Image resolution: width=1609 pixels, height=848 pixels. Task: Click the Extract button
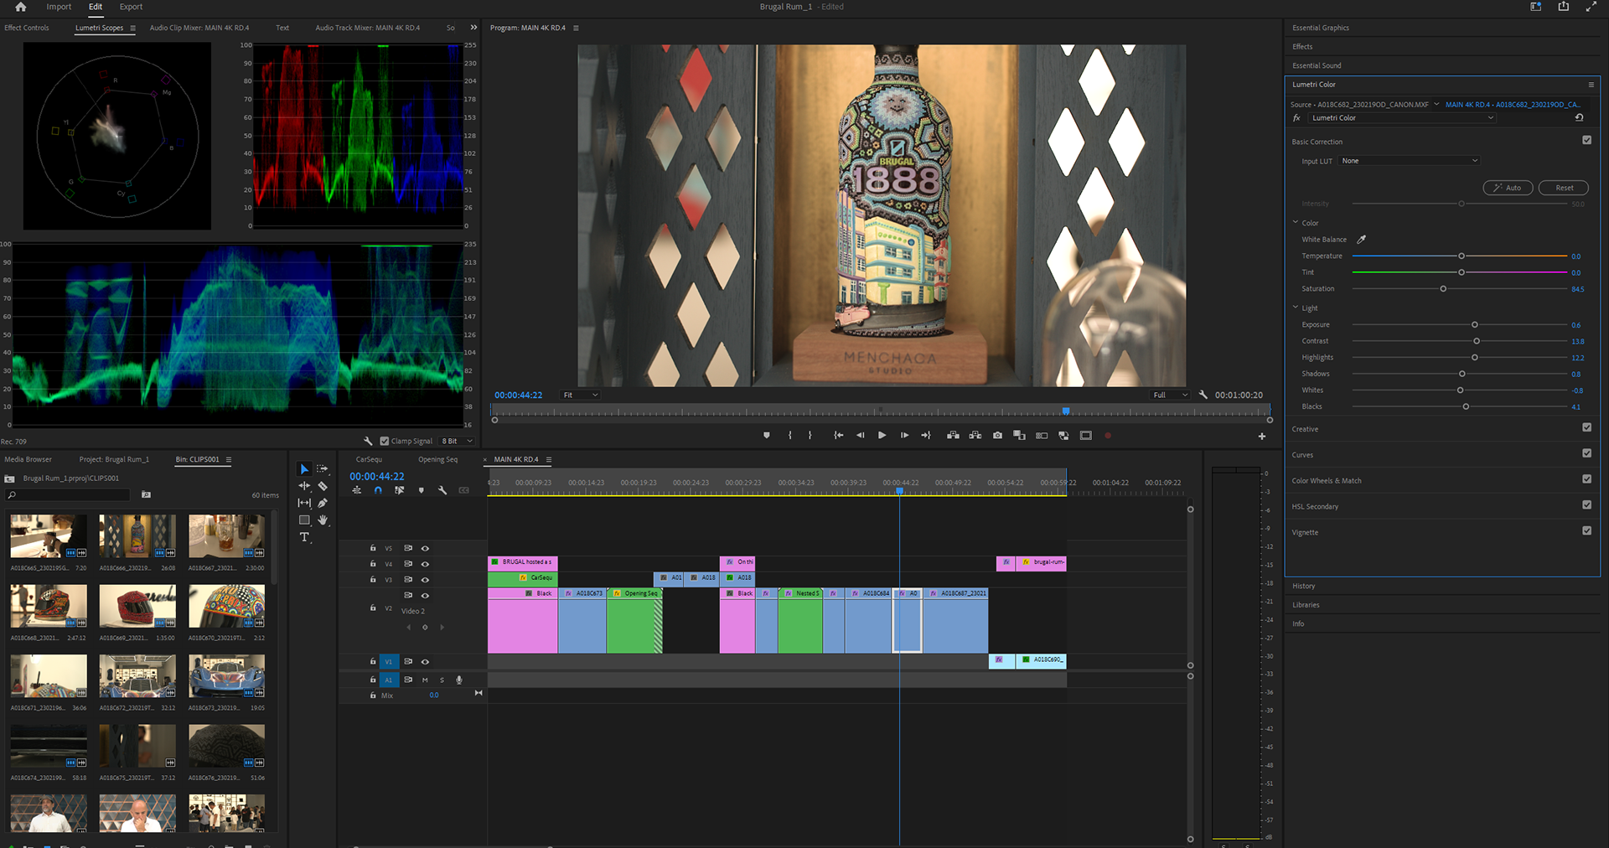click(975, 436)
